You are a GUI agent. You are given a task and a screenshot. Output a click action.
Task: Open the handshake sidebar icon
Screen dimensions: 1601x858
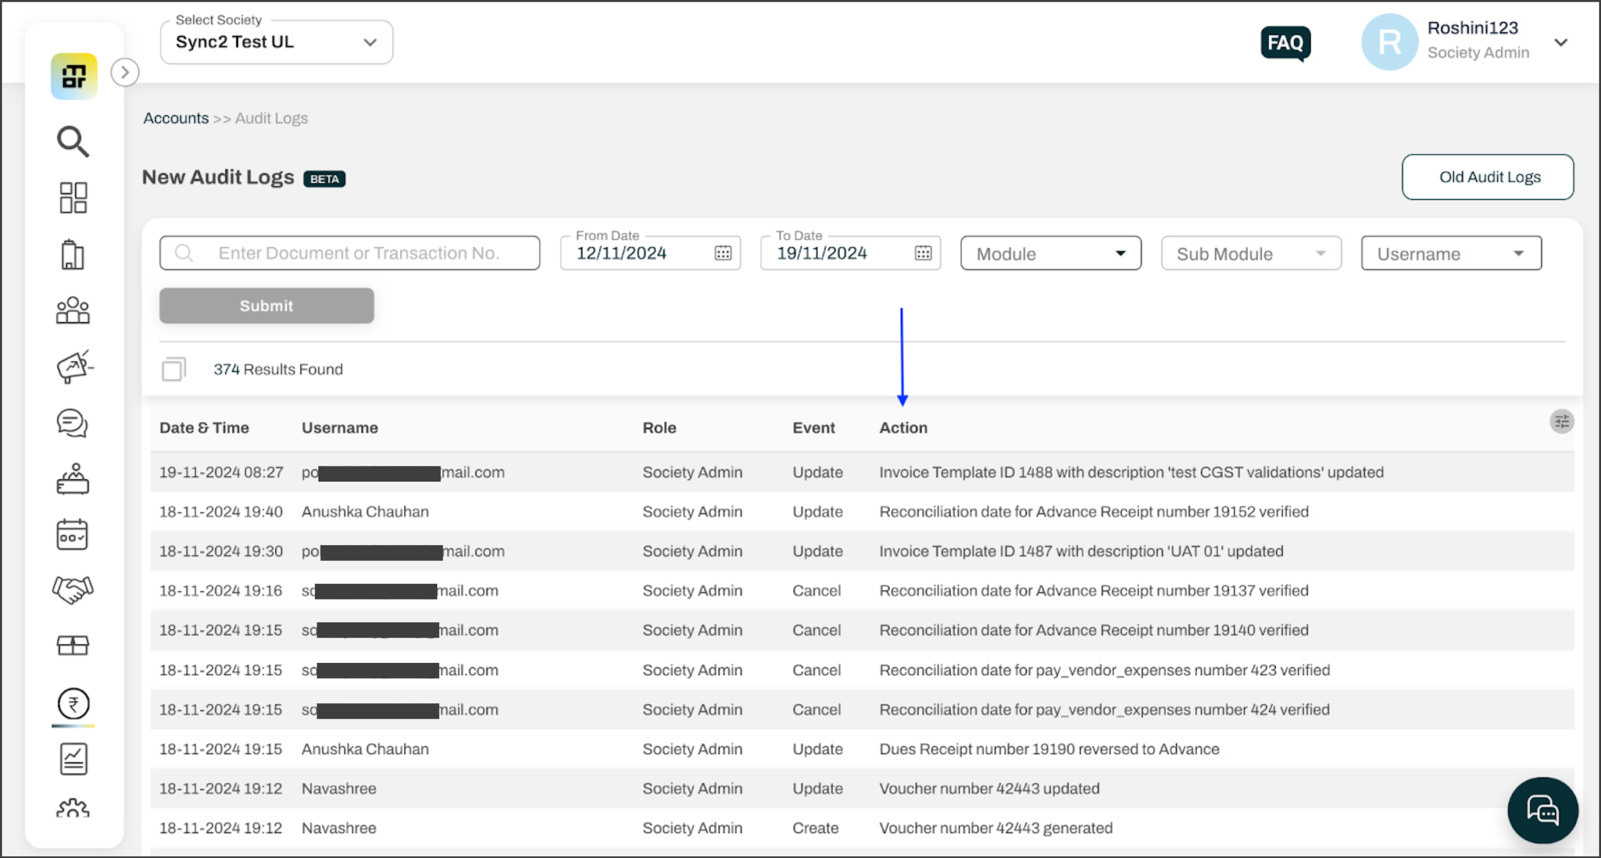[x=73, y=590]
